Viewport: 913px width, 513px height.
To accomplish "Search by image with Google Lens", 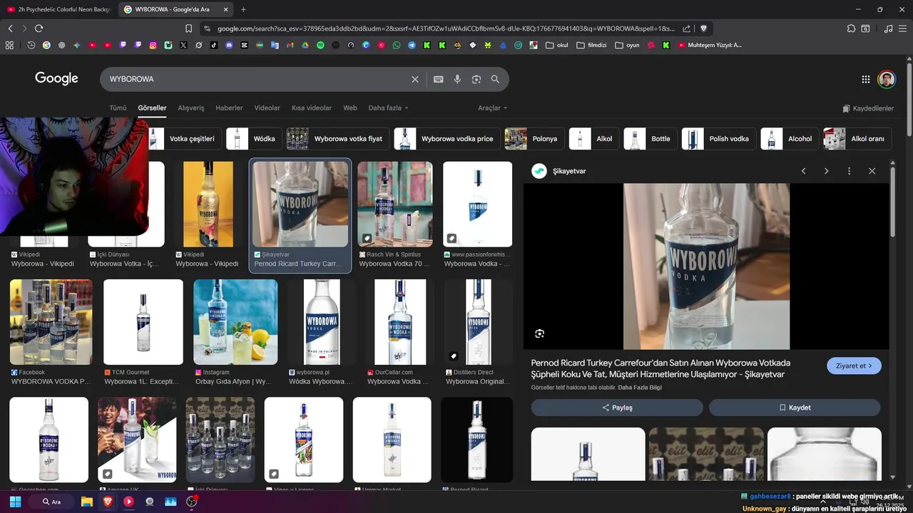I will point(476,79).
